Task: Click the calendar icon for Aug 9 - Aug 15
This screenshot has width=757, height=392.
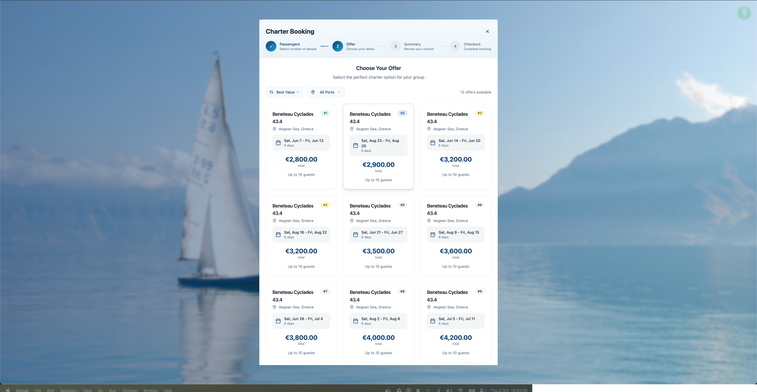Action: tap(433, 235)
